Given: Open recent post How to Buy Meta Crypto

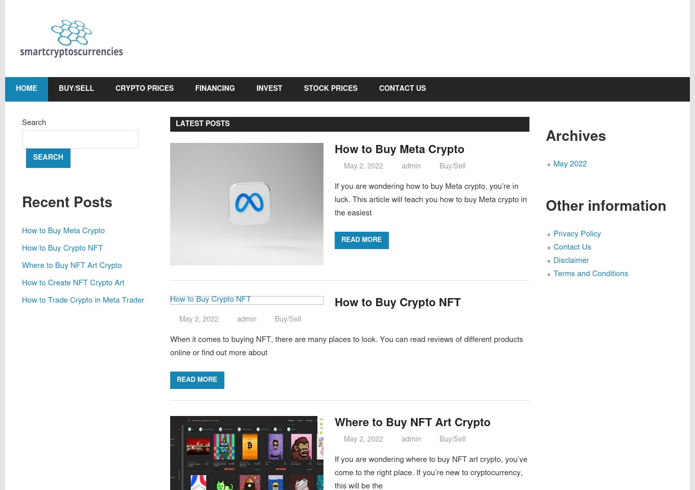Looking at the screenshot, I should click(x=63, y=231).
